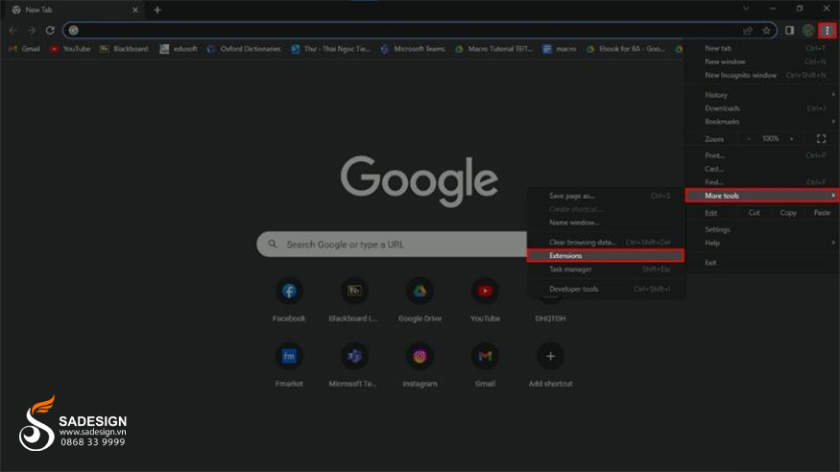This screenshot has height=472, width=840.
Task: Select Save page as from More tools
Action: pyautogui.click(x=606, y=196)
